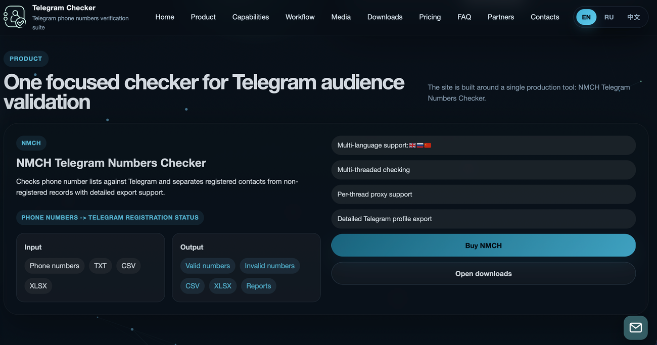Click the Input card heading
This screenshot has width=657, height=345.
[33, 247]
